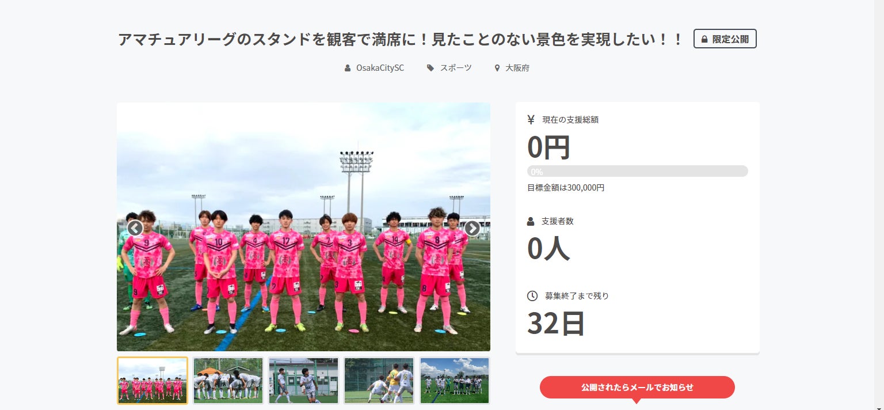Open the 大阪府 location link
This screenshot has width=884, height=410.
pos(517,68)
